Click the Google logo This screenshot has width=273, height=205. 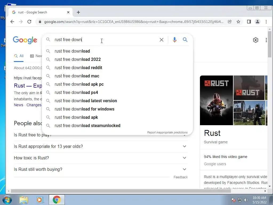click(x=25, y=40)
